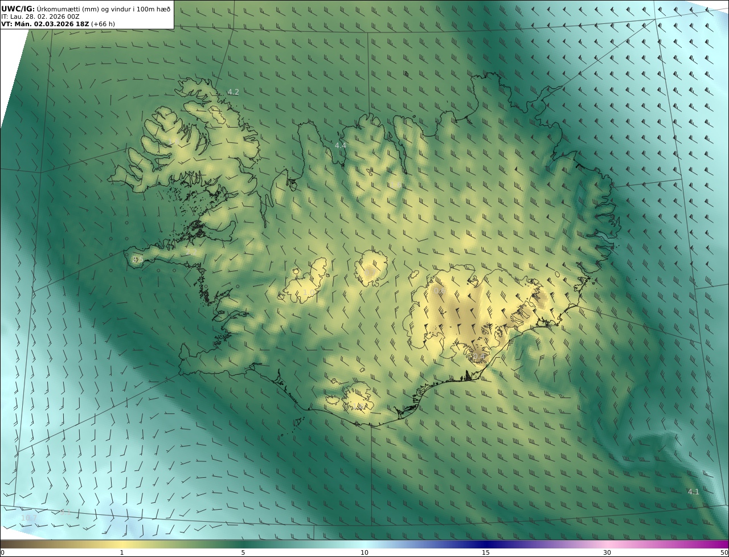Click the "1.0" value label on the glacier

[x=308, y=292]
